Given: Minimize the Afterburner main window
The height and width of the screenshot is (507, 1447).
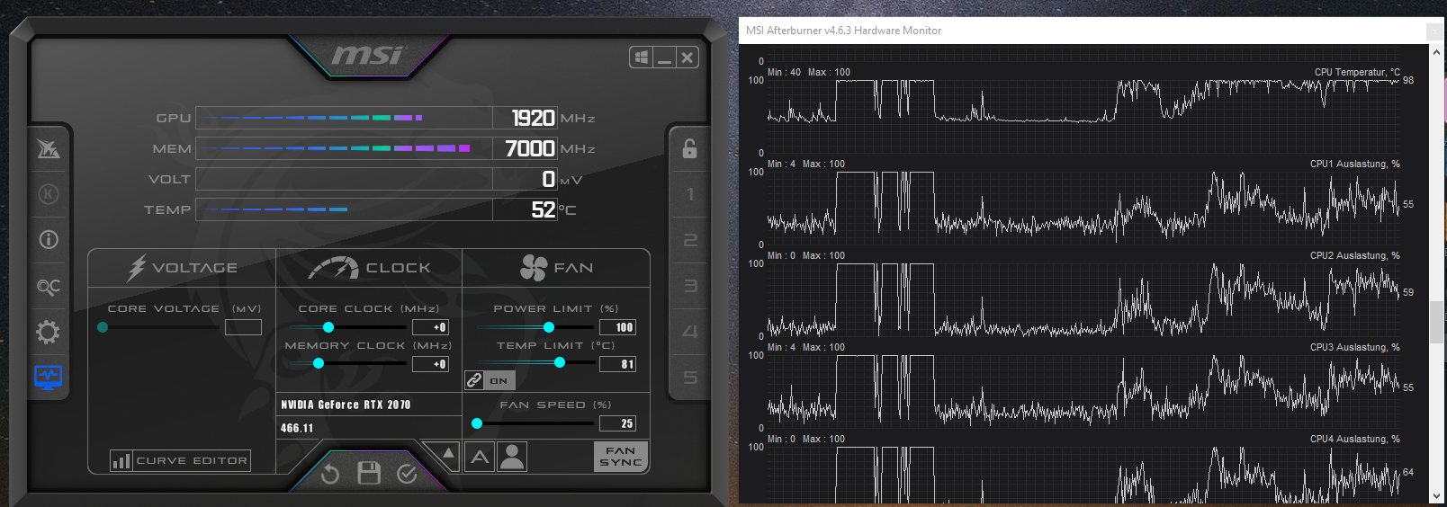Looking at the screenshot, I should [665, 58].
